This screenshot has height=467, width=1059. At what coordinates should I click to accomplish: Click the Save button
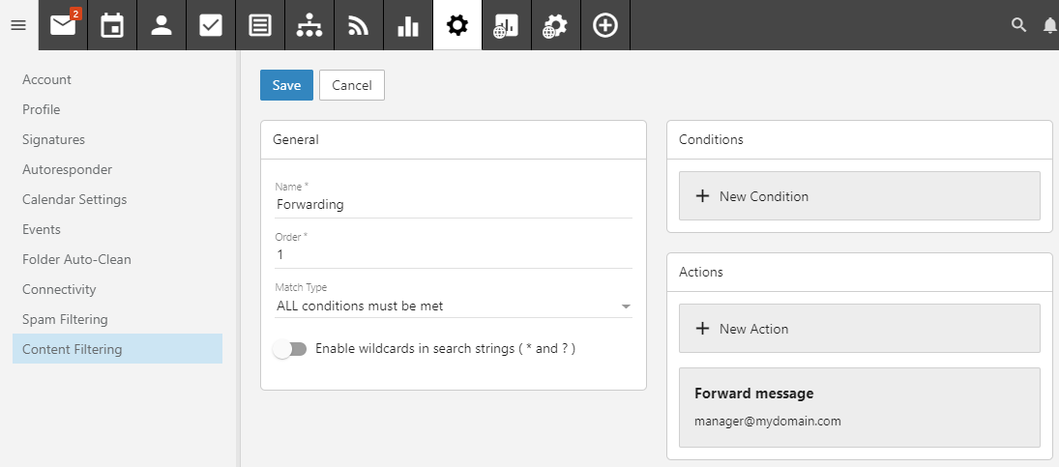tap(286, 85)
